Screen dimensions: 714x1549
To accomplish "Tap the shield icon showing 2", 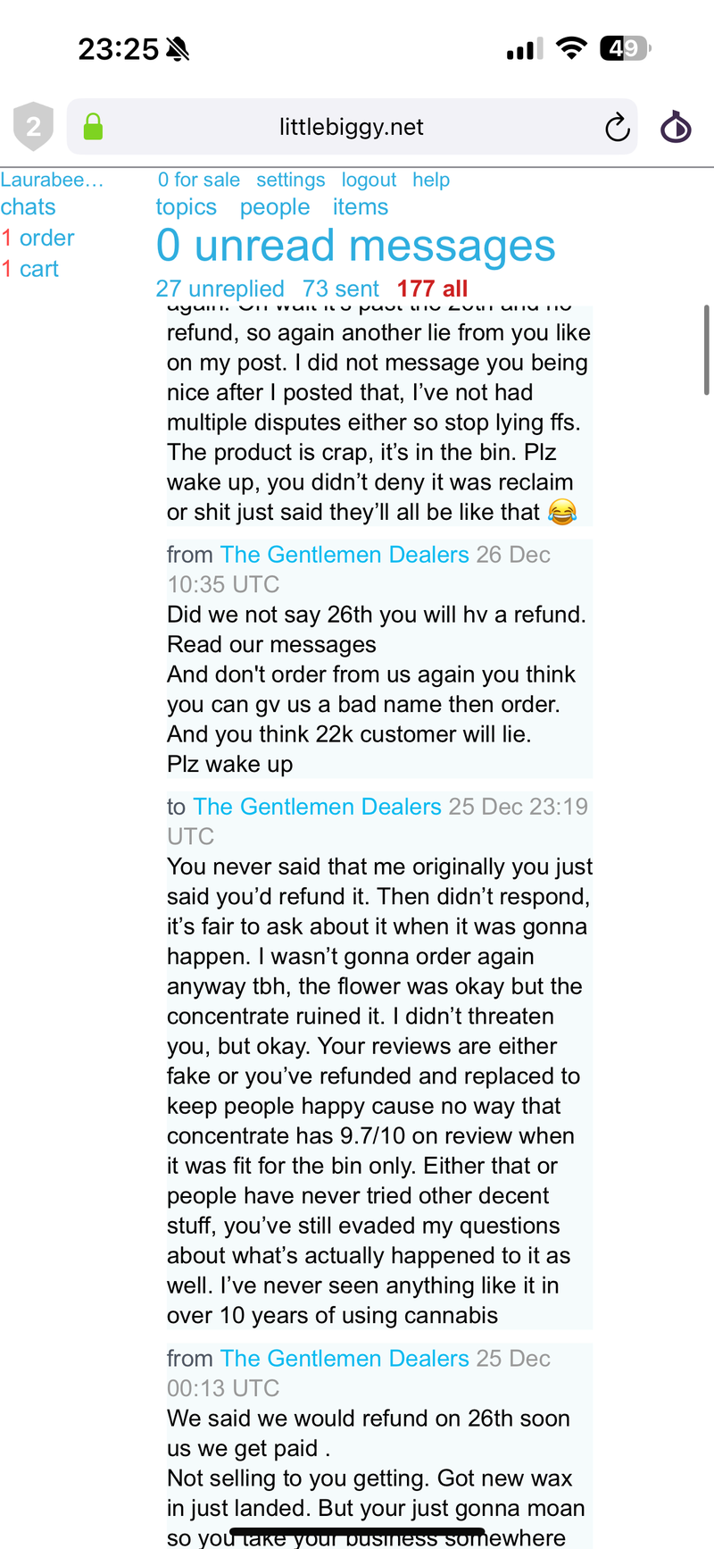I will point(33,127).
